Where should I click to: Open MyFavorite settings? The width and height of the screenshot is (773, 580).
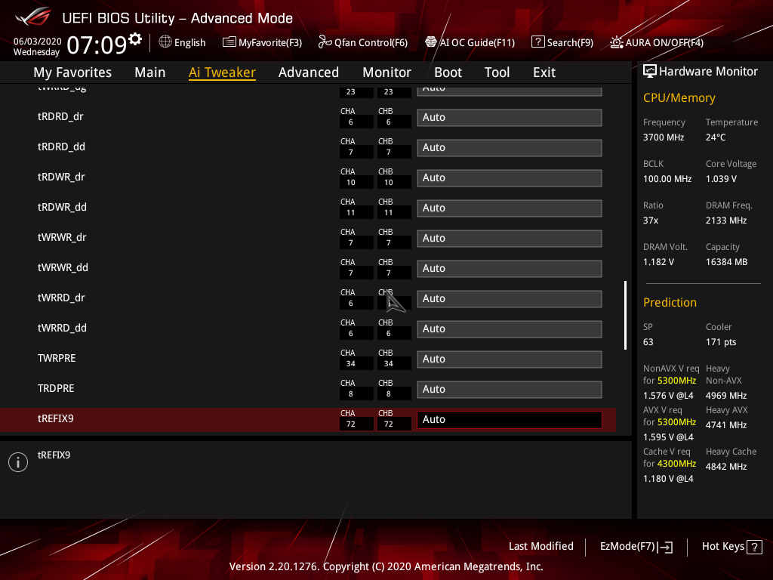tap(262, 42)
